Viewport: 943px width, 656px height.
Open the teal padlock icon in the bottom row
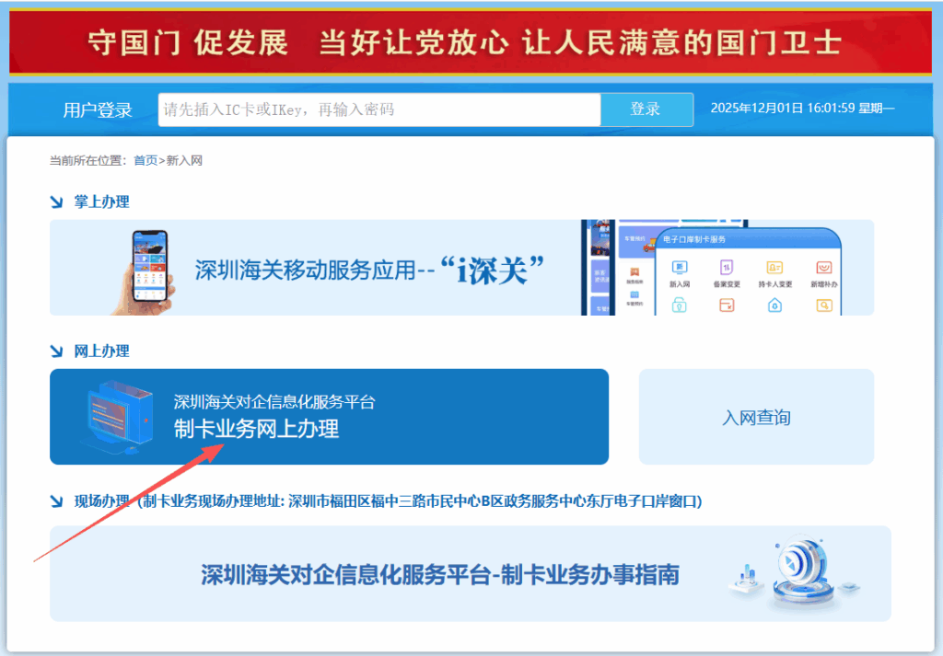[x=680, y=305]
